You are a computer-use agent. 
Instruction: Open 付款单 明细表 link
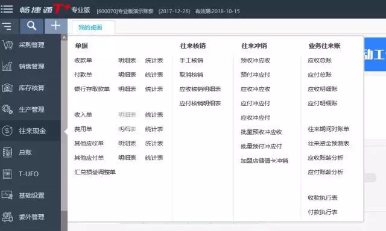(127, 75)
